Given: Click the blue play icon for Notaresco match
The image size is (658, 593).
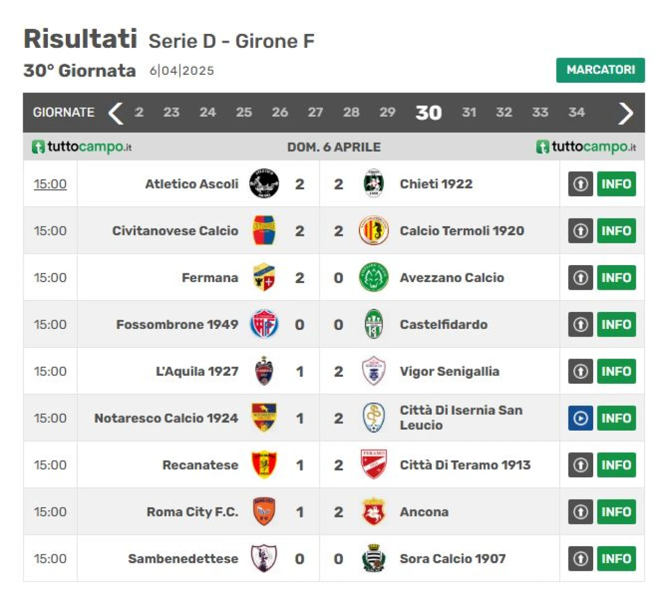Looking at the screenshot, I should click(580, 418).
